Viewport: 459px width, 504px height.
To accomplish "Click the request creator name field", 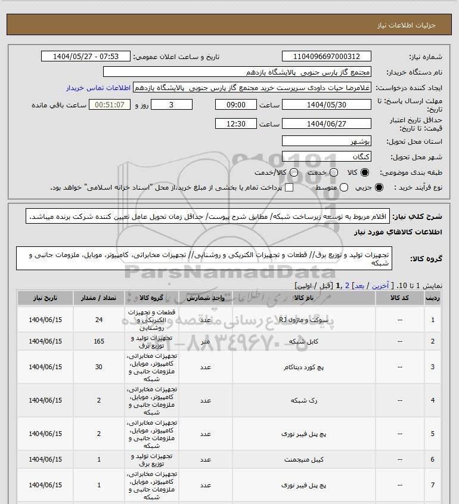I will (x=252, y=88).
